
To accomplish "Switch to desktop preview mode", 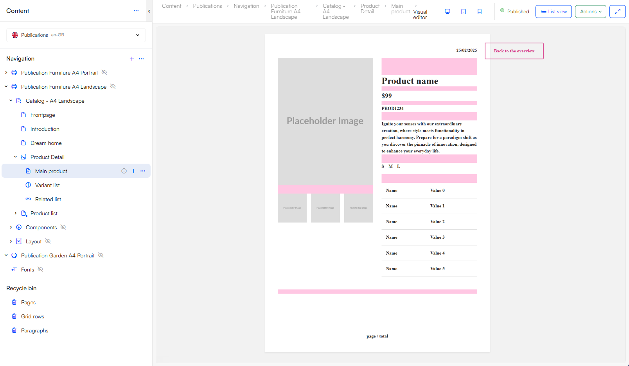I will pos(447,11).
